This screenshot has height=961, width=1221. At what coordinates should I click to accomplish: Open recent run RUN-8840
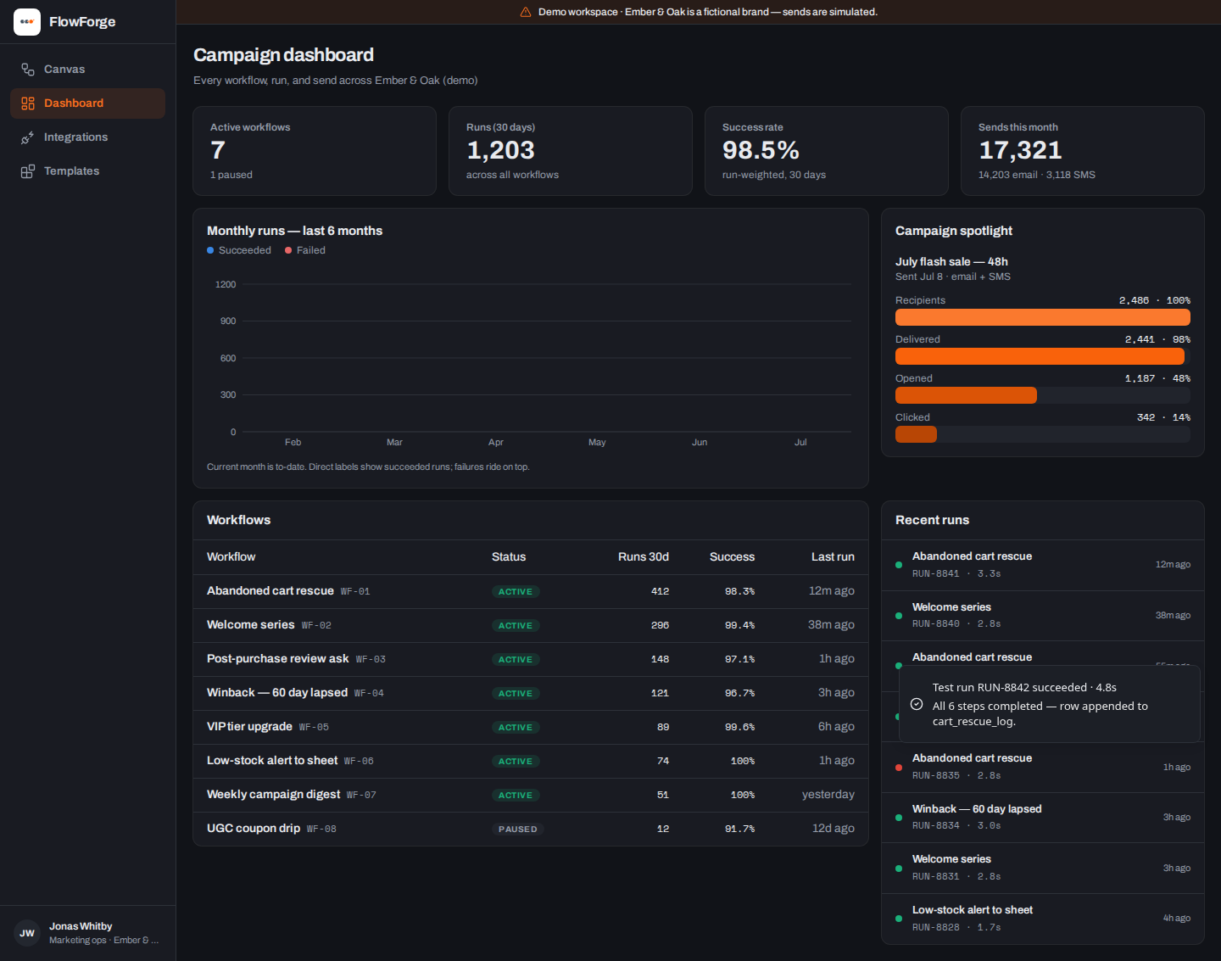pos(1043,616)
